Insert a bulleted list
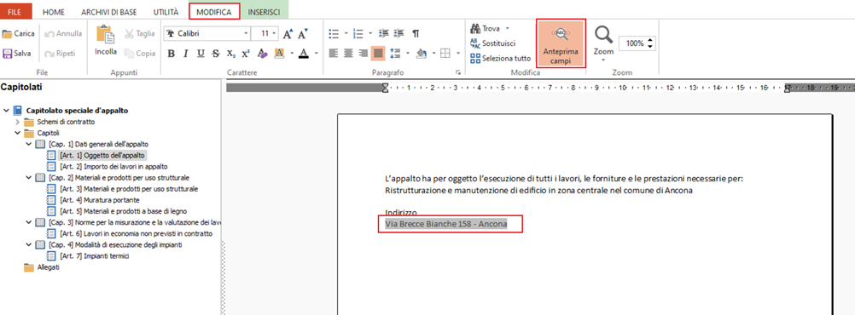 (x=334, y=34)
